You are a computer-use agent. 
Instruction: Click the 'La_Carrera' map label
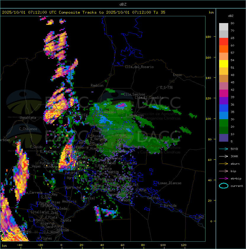point(33,193)
